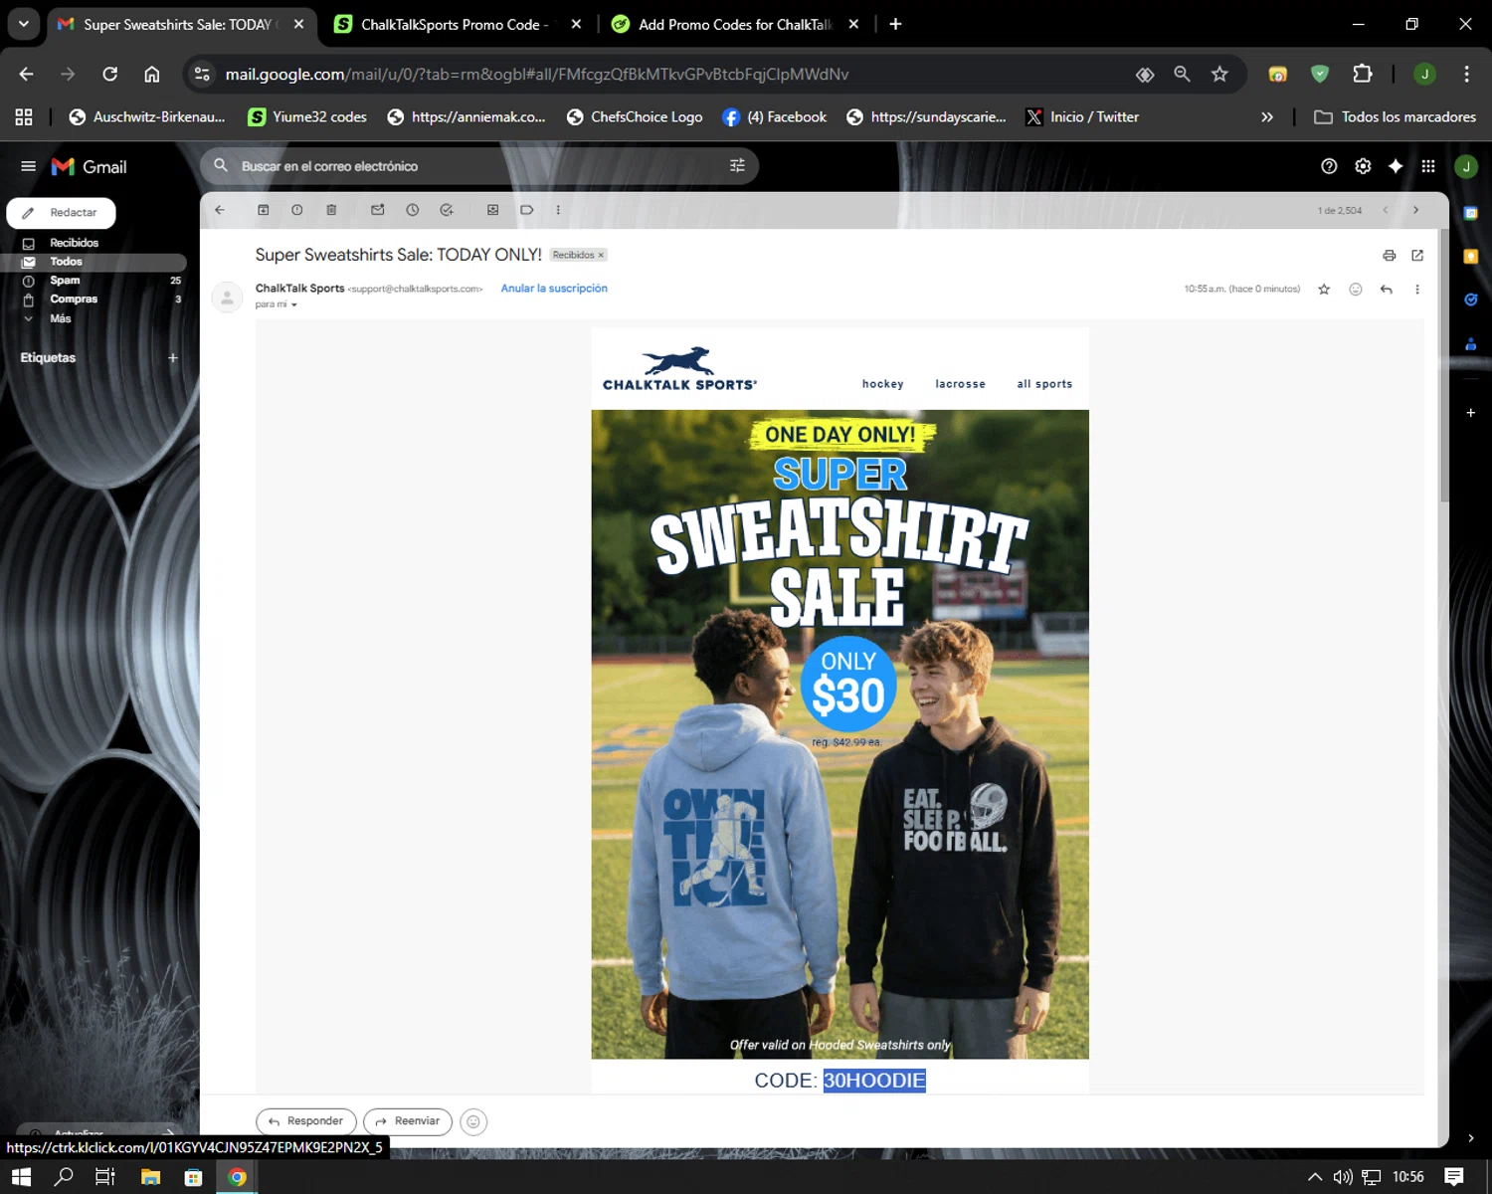Image resolution: width=1492 pixels, height=1194 pixels.
Task: Switch to Add Promo Codes for ChalkTalk tab
Action: 735,24
